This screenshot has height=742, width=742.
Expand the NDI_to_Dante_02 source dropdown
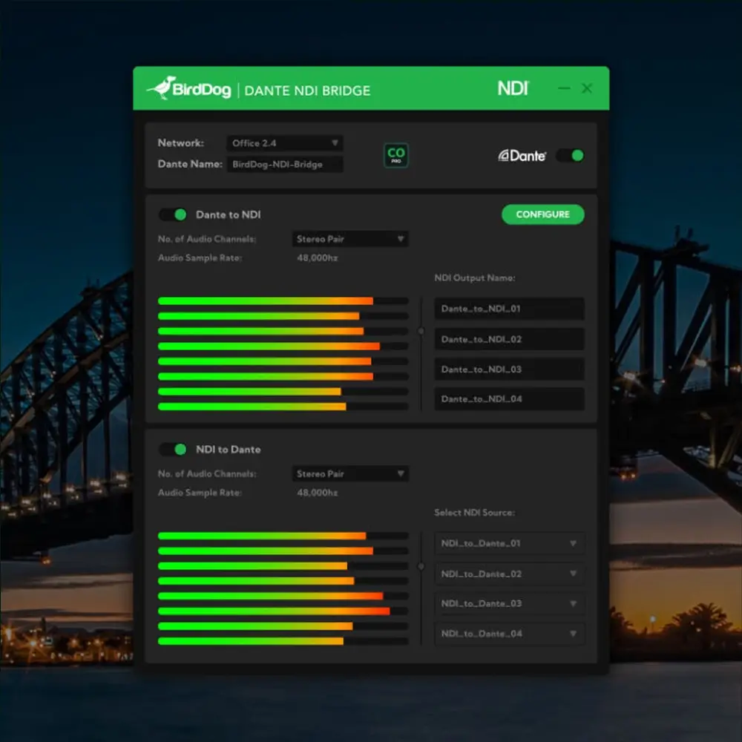510,574
